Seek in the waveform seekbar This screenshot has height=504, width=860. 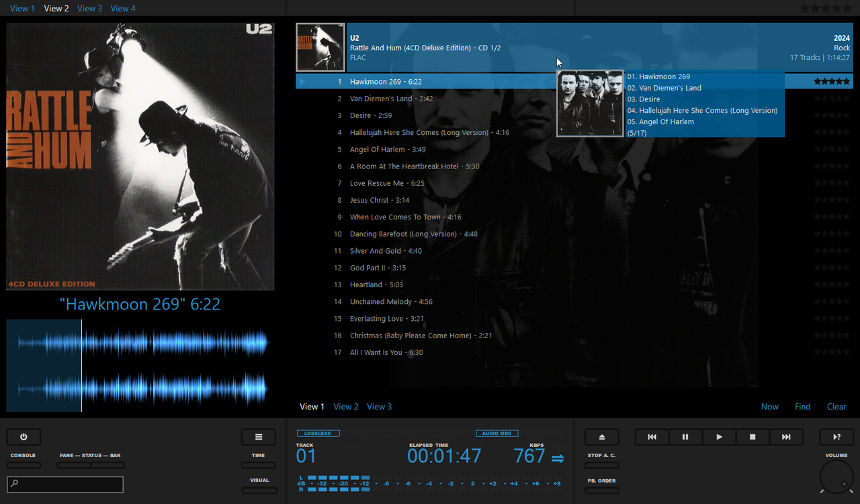point(140,366)
